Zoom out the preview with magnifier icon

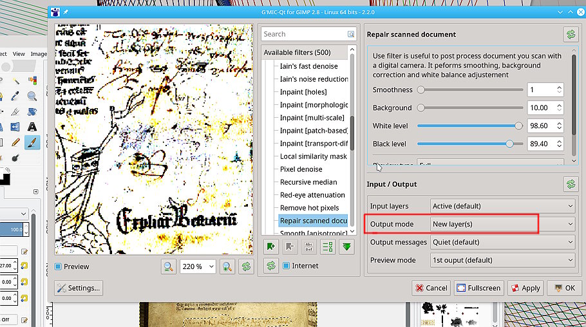169,266
